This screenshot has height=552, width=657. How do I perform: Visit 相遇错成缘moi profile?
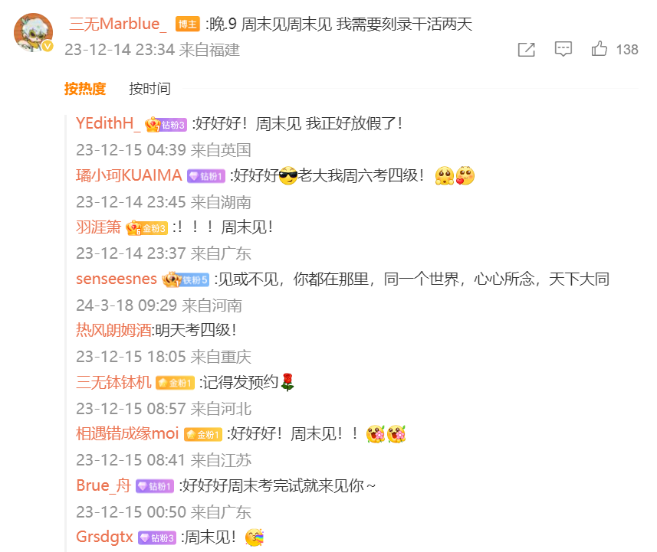click(127, 433)
